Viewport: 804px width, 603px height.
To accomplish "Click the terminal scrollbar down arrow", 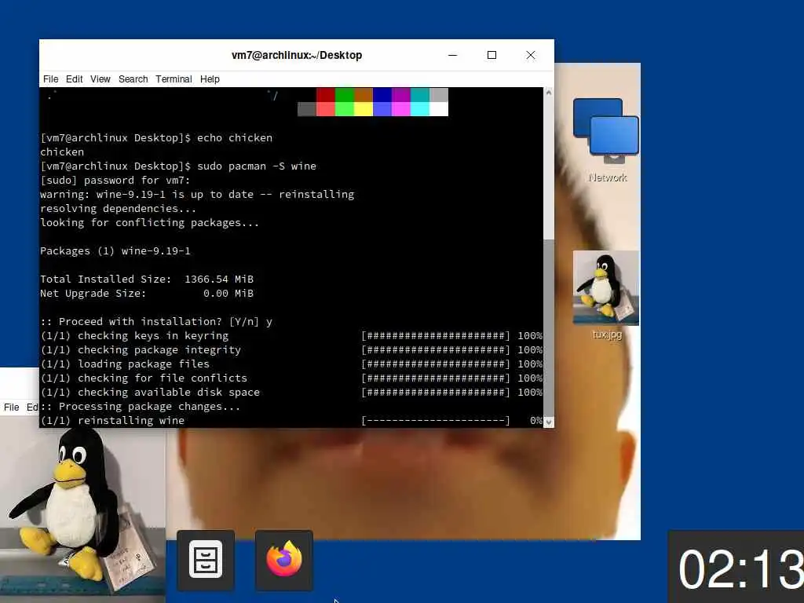I will [x=549, y=422].
